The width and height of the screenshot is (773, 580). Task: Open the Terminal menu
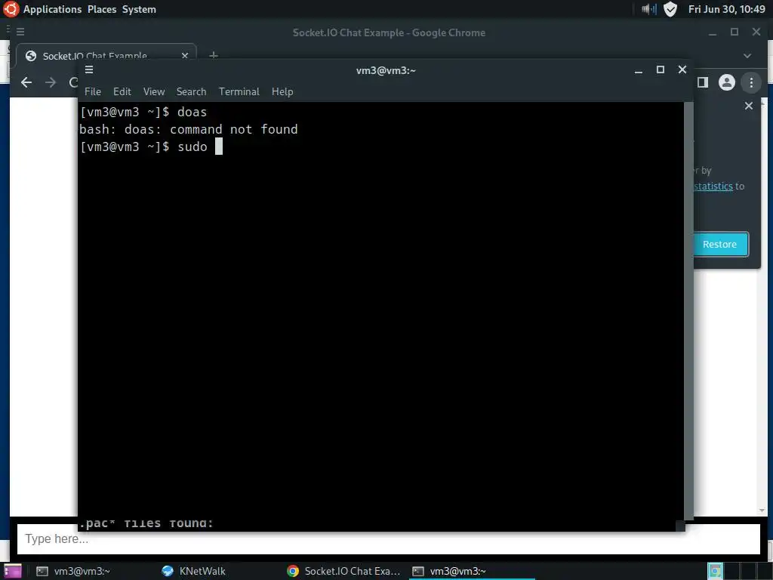click(x=239, y=91)
